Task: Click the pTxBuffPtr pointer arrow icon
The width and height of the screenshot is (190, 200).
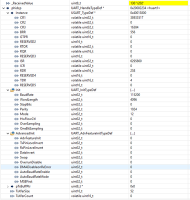Action: pos(12,186)
